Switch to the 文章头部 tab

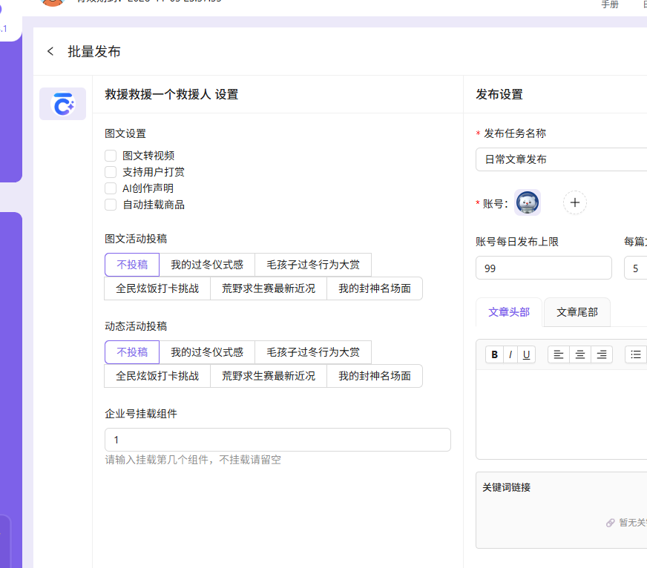click(508, 311)
